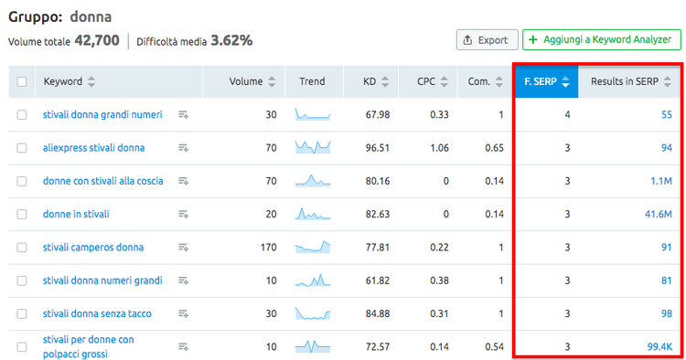Open trend chart for stivali donna senza tacco

(313, 313)
